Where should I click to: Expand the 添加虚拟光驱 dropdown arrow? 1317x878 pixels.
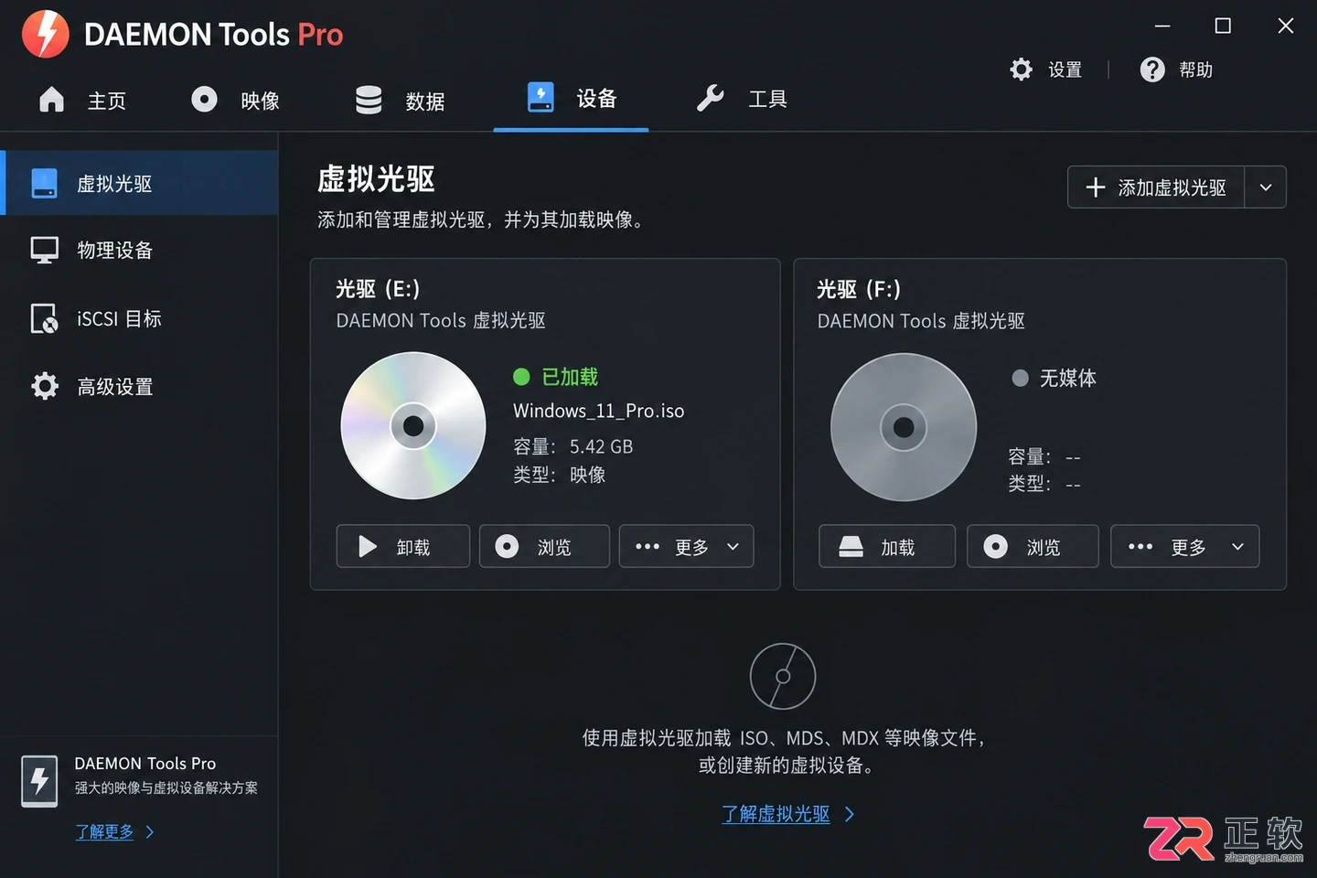tap(1266, 187)
